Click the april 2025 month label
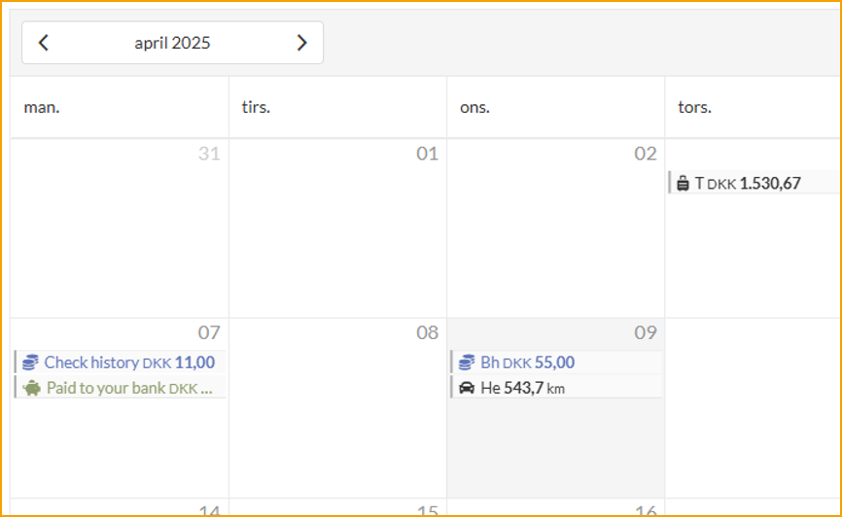The image size is (842, 517). (172, 43)
